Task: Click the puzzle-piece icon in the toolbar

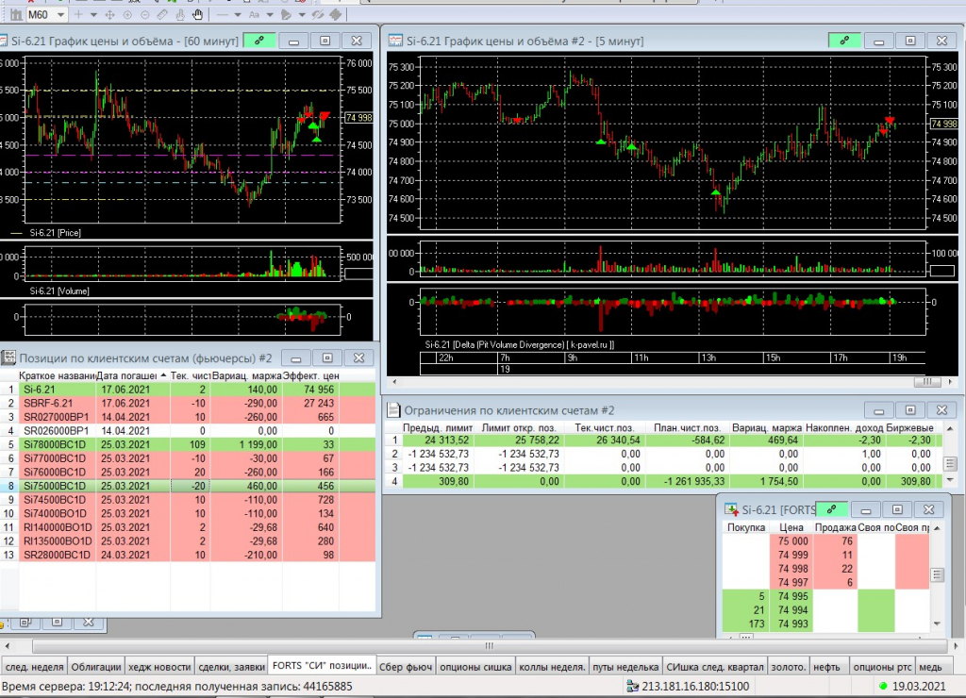Action: tap(336, 14)
